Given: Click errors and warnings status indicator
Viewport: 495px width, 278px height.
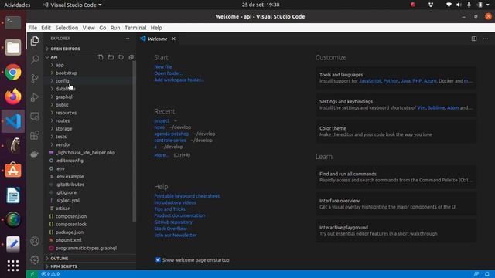Looking at the screenshot, I should coord(50,274).
